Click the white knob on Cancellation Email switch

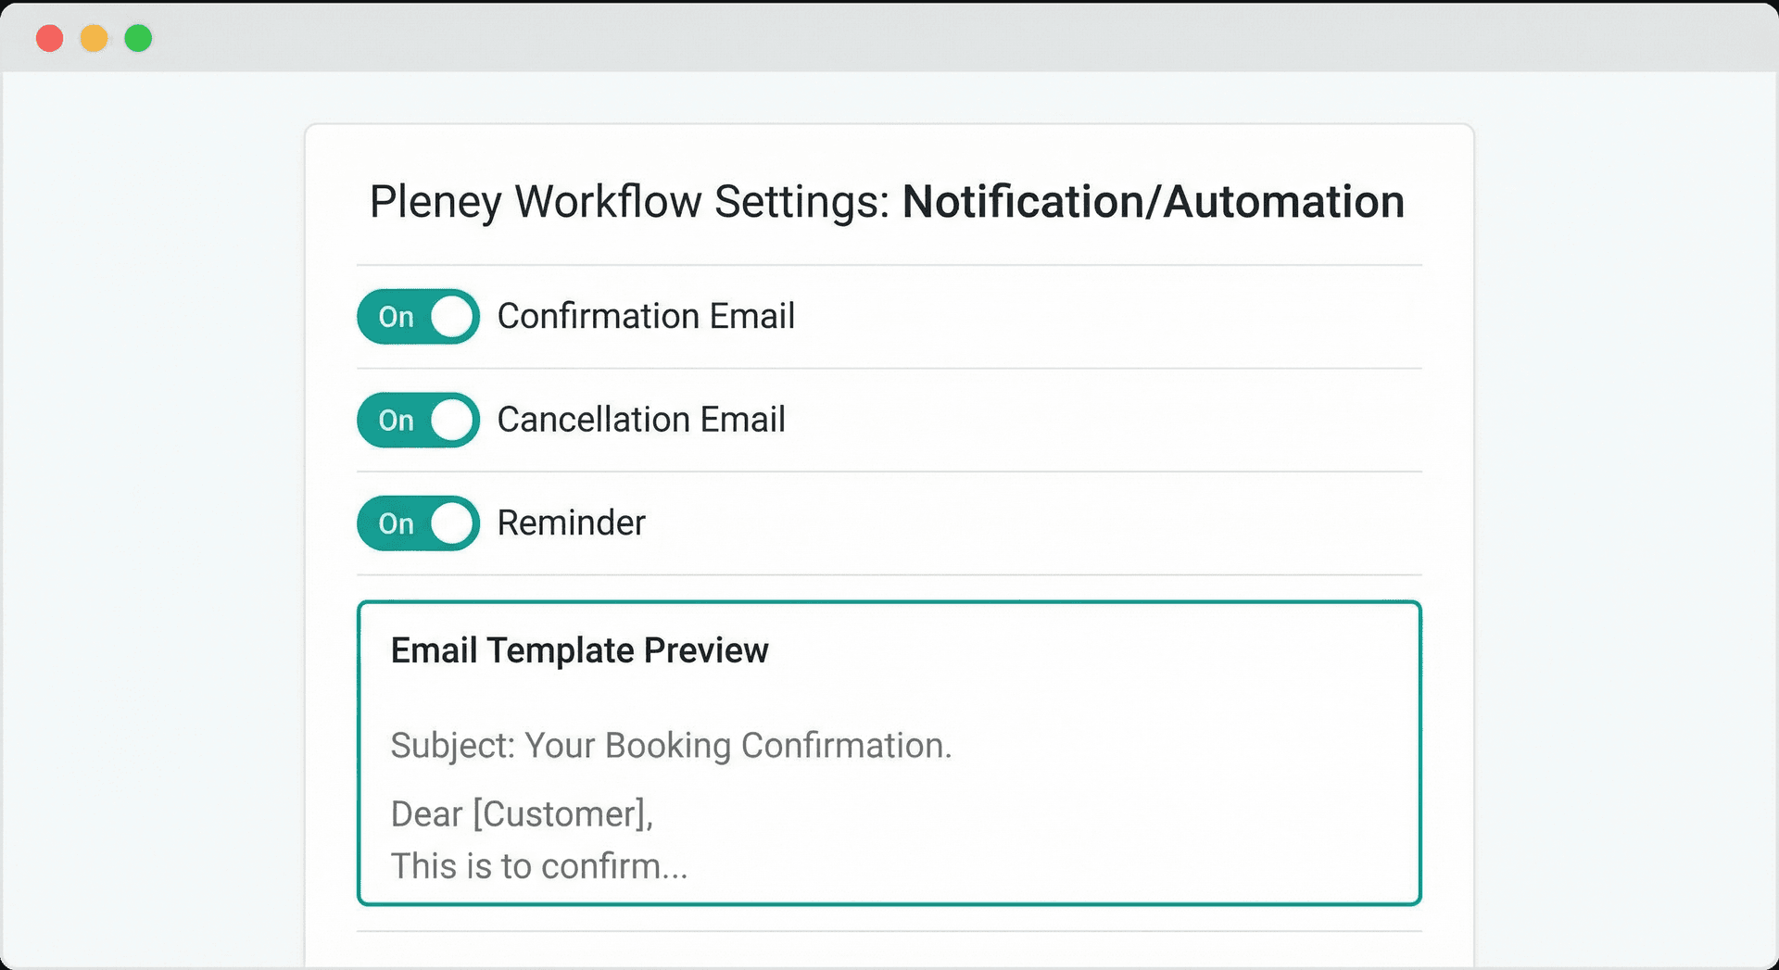(452, 421)
